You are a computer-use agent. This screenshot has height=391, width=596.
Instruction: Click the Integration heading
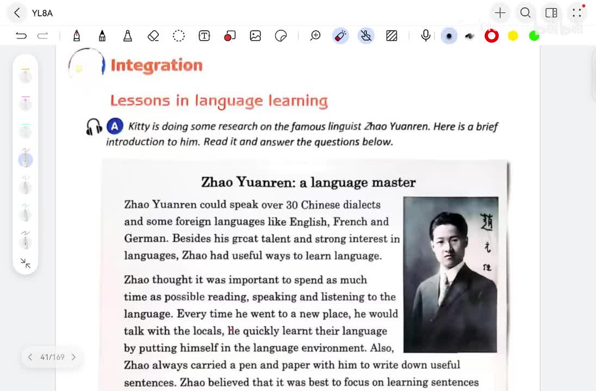tap(157, 65)
